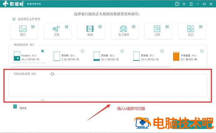Click the Windows (C:) drive icon

pos(17,56)
